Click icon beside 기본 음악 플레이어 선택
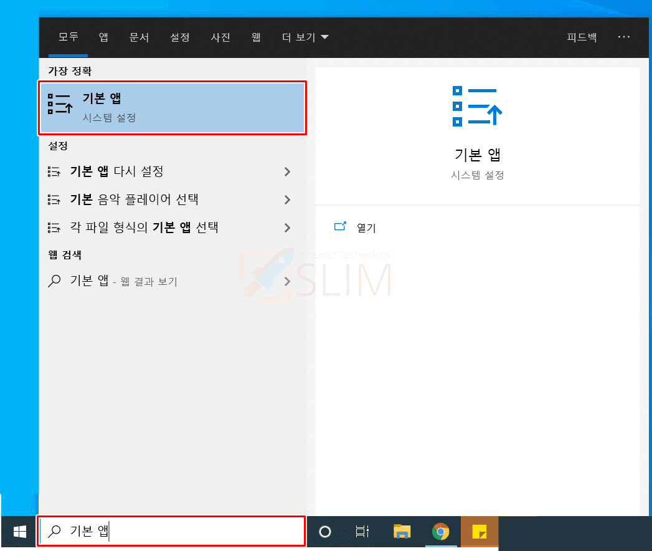The width and height of the screenshot is (652, 551). point(54,199)
